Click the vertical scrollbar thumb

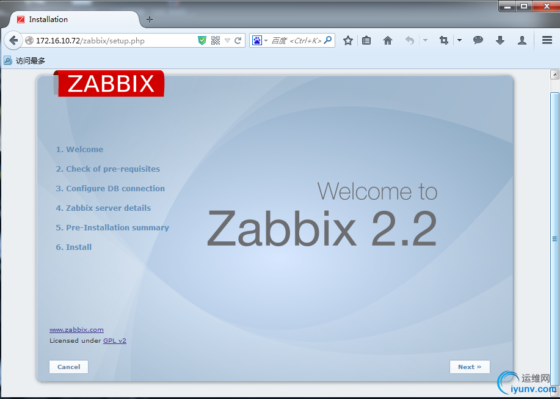[x=555, y=239]
